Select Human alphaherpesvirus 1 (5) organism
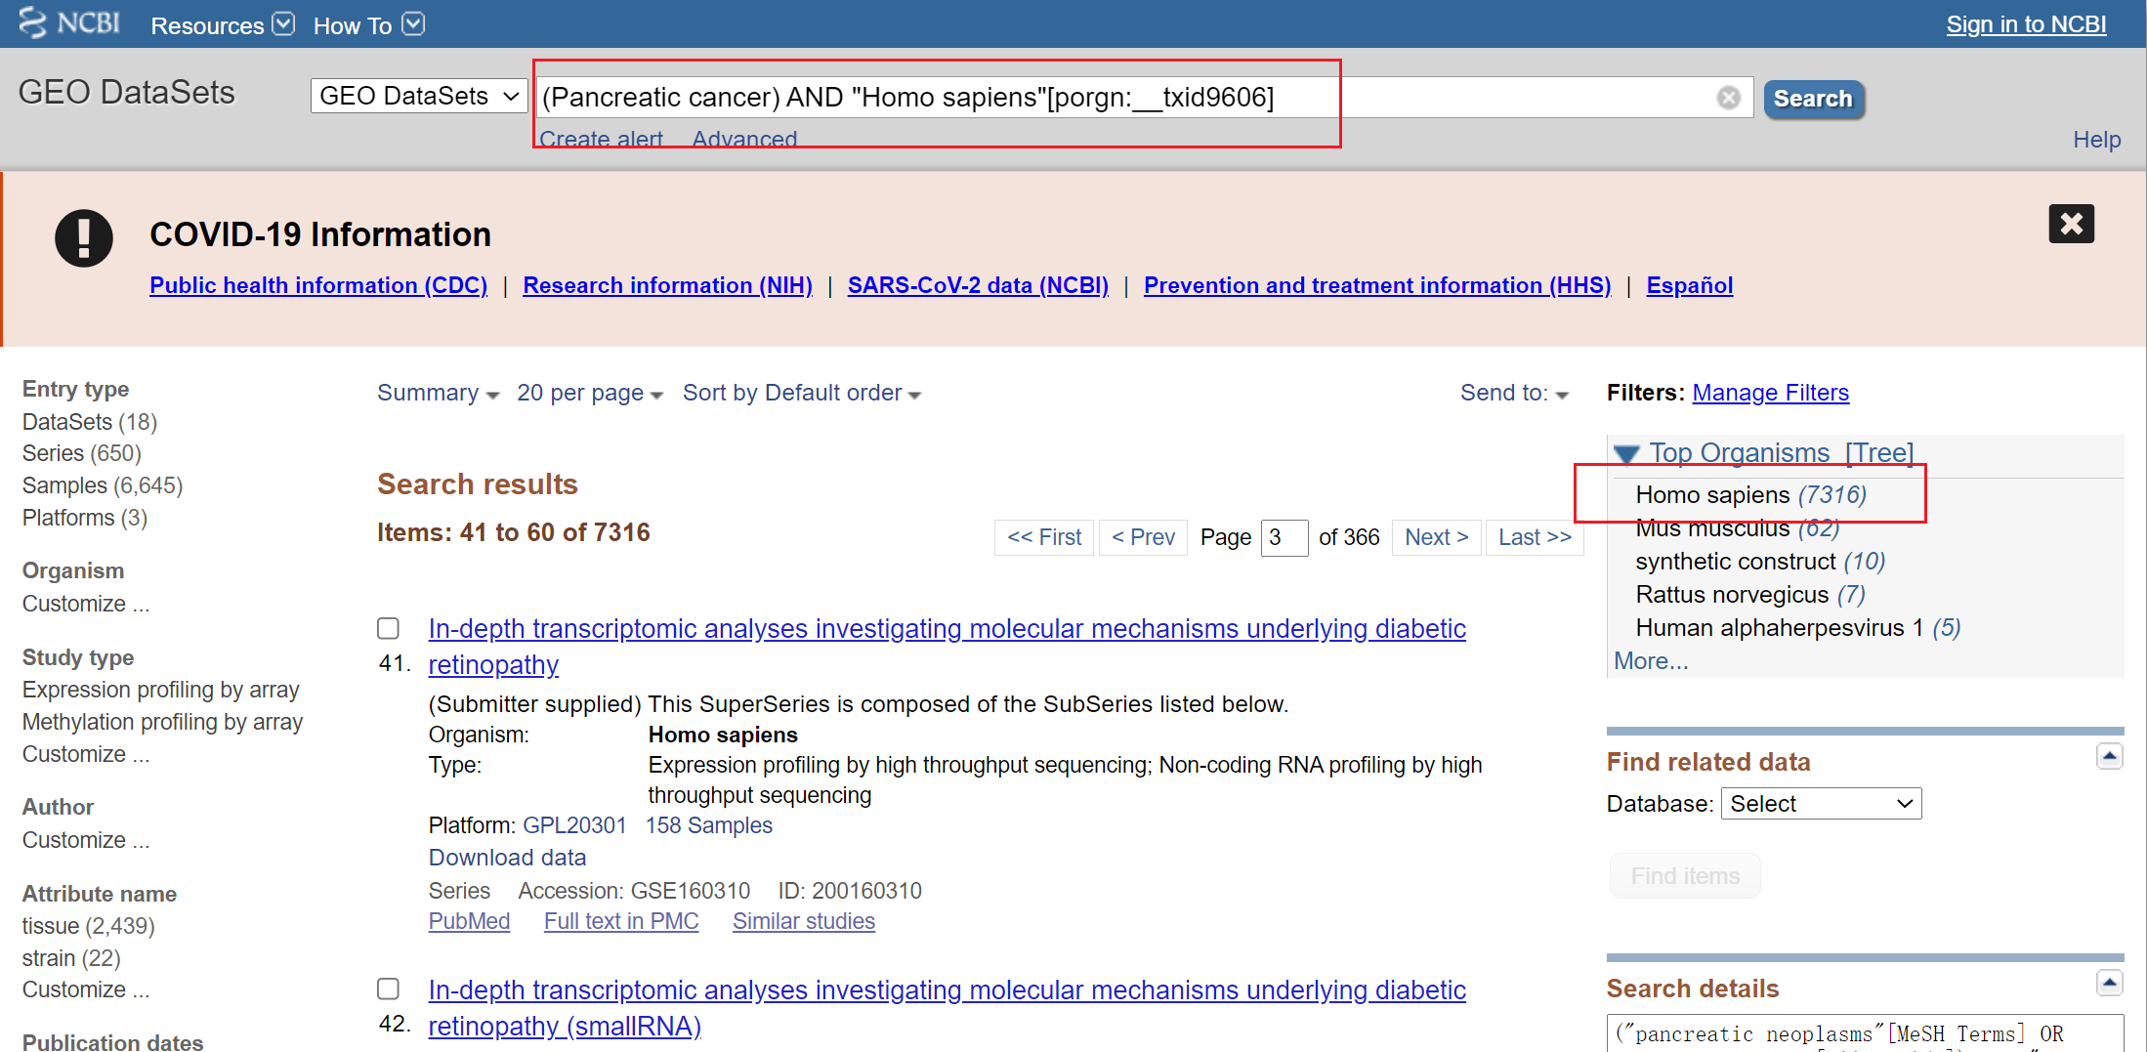The image size is (2147, 1052). (1798, 628)
